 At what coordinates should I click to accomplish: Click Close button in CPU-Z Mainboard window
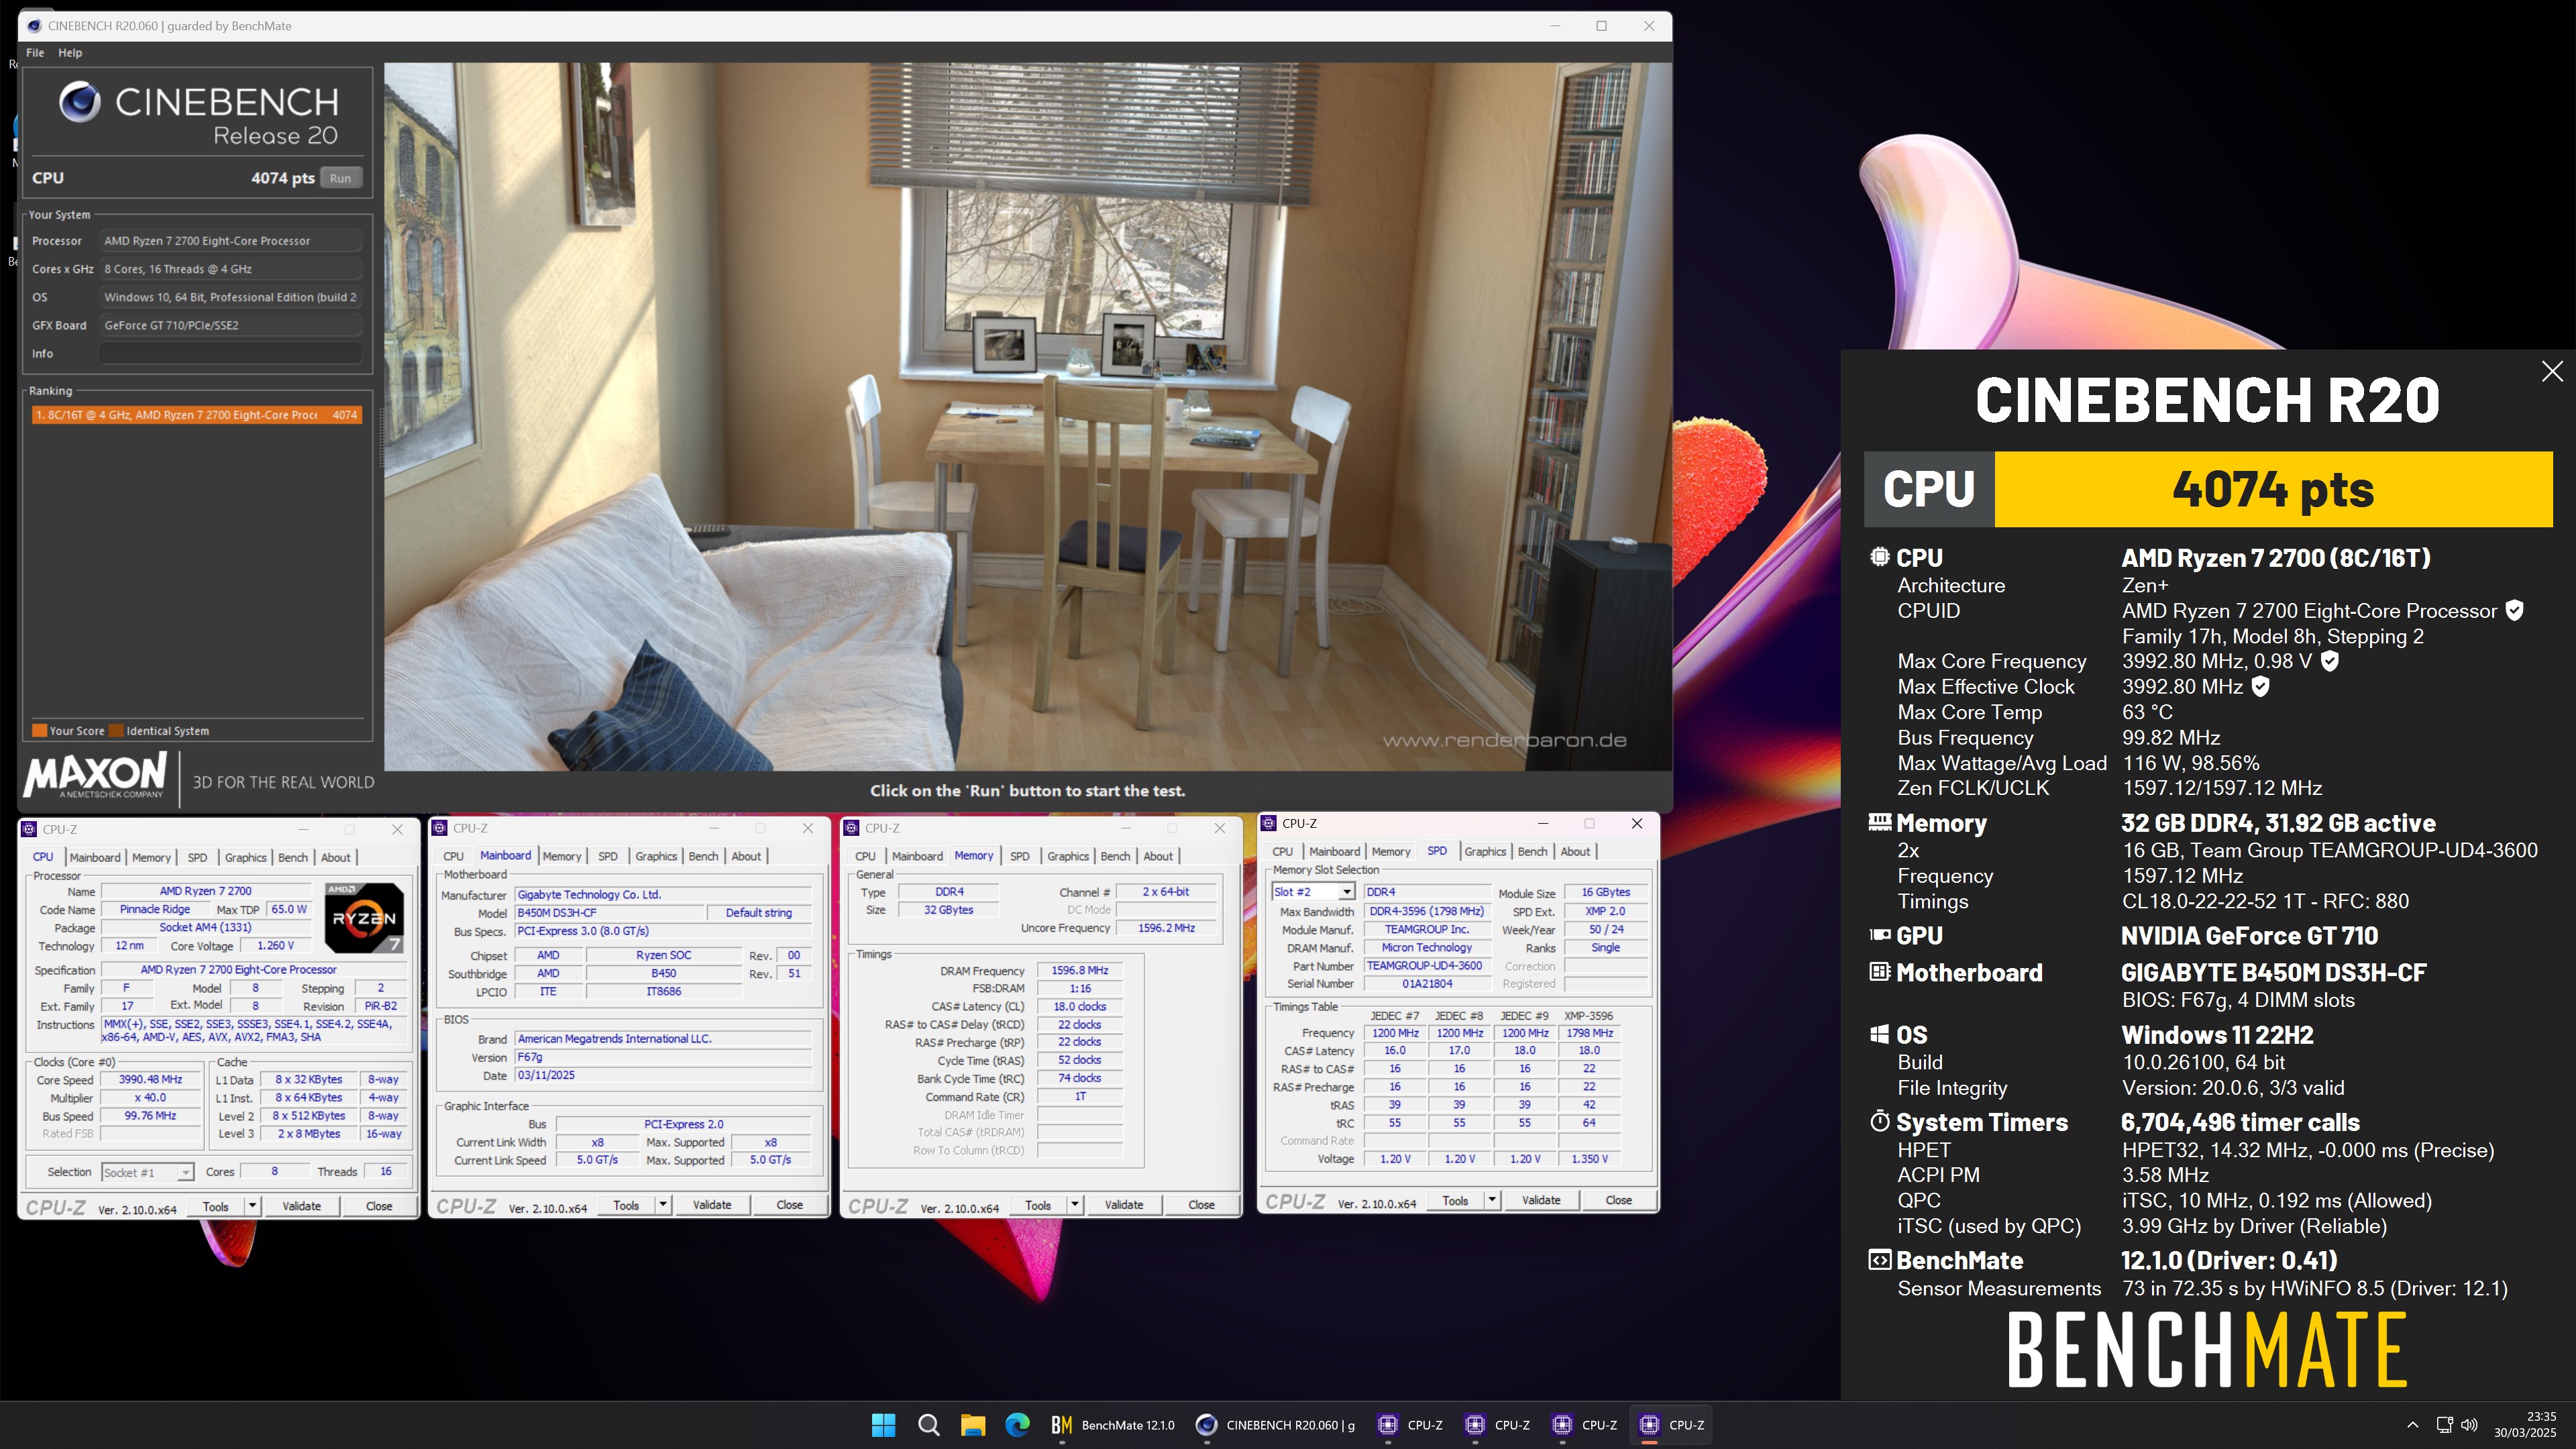[x=789, y=1205]
